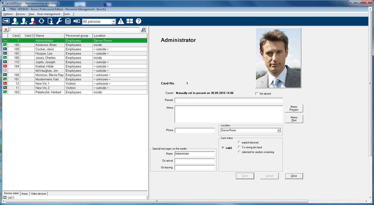Switch to the Video devices tab
Image resolution: width=374 pixels, height=205 pixels.
point(38,194)
